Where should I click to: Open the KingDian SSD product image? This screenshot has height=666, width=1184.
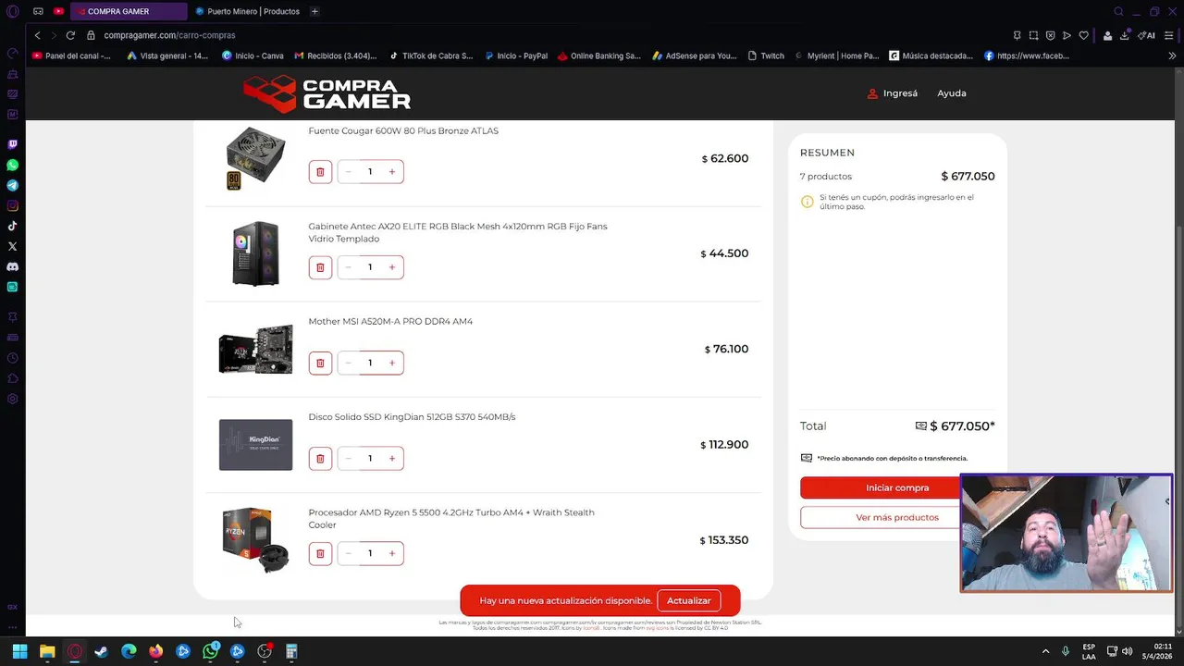[255, 445]
